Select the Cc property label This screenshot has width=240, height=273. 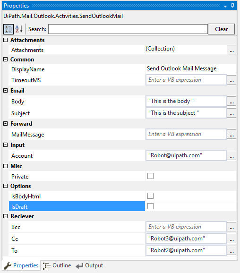(15, 239)
